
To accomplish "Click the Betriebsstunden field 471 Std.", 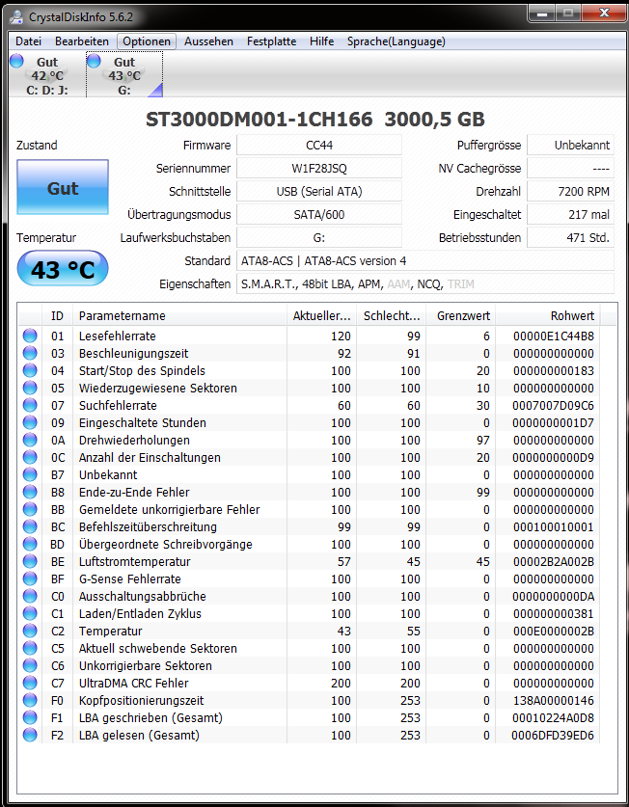I will click(571, 238).
